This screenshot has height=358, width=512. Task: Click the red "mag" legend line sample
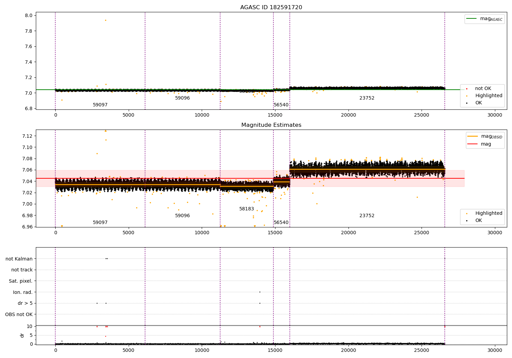coord(473,144)
